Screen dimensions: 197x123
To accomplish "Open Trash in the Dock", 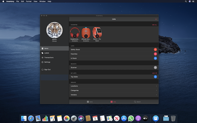I will click(173, 118).
